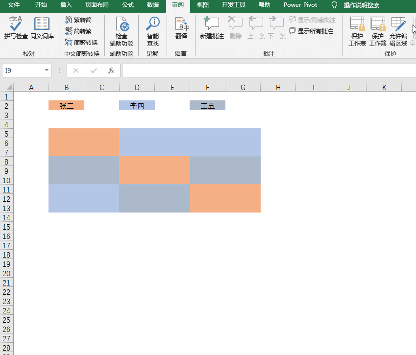Image resolution: width=416 pixels, height=355 pixels.
Task: Click orange block in rows 5-7
Action: click(84, 142)
